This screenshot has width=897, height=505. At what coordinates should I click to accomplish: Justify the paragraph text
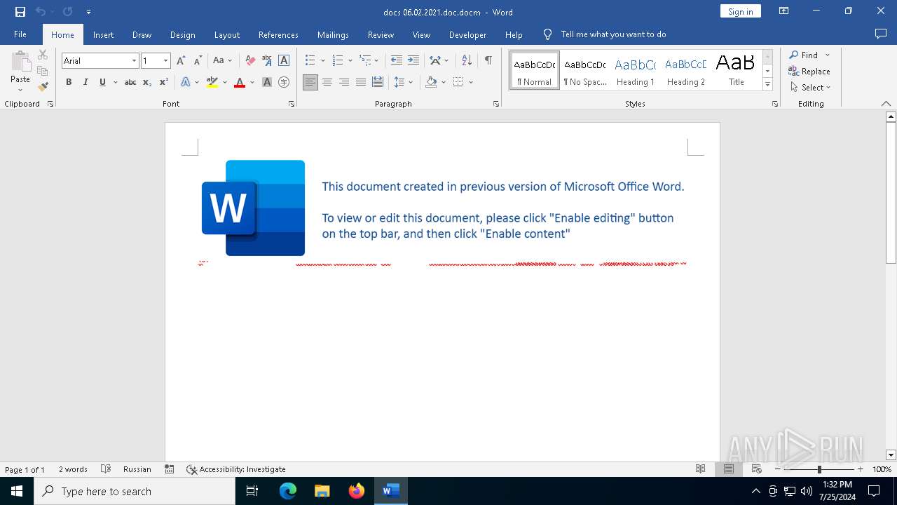click(x=361, y=82)
